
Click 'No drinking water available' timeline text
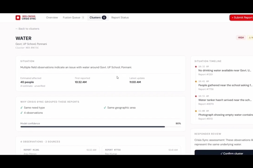click(225, 70)
